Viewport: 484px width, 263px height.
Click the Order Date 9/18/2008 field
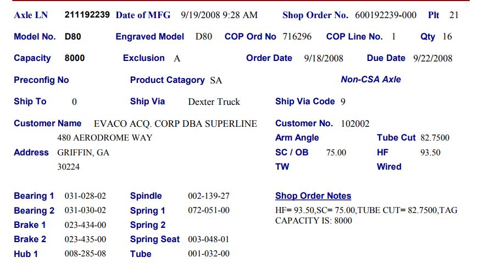324,58
